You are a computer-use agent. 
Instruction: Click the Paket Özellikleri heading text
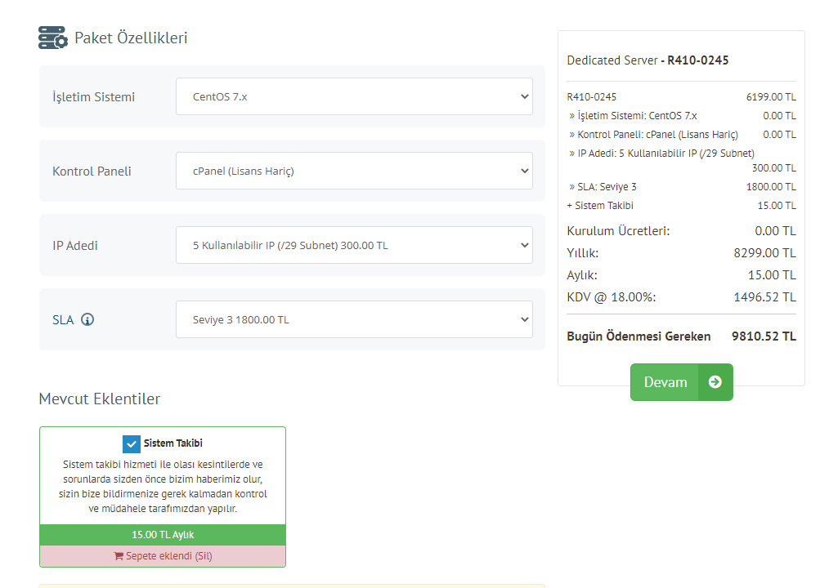pos(131,38)
